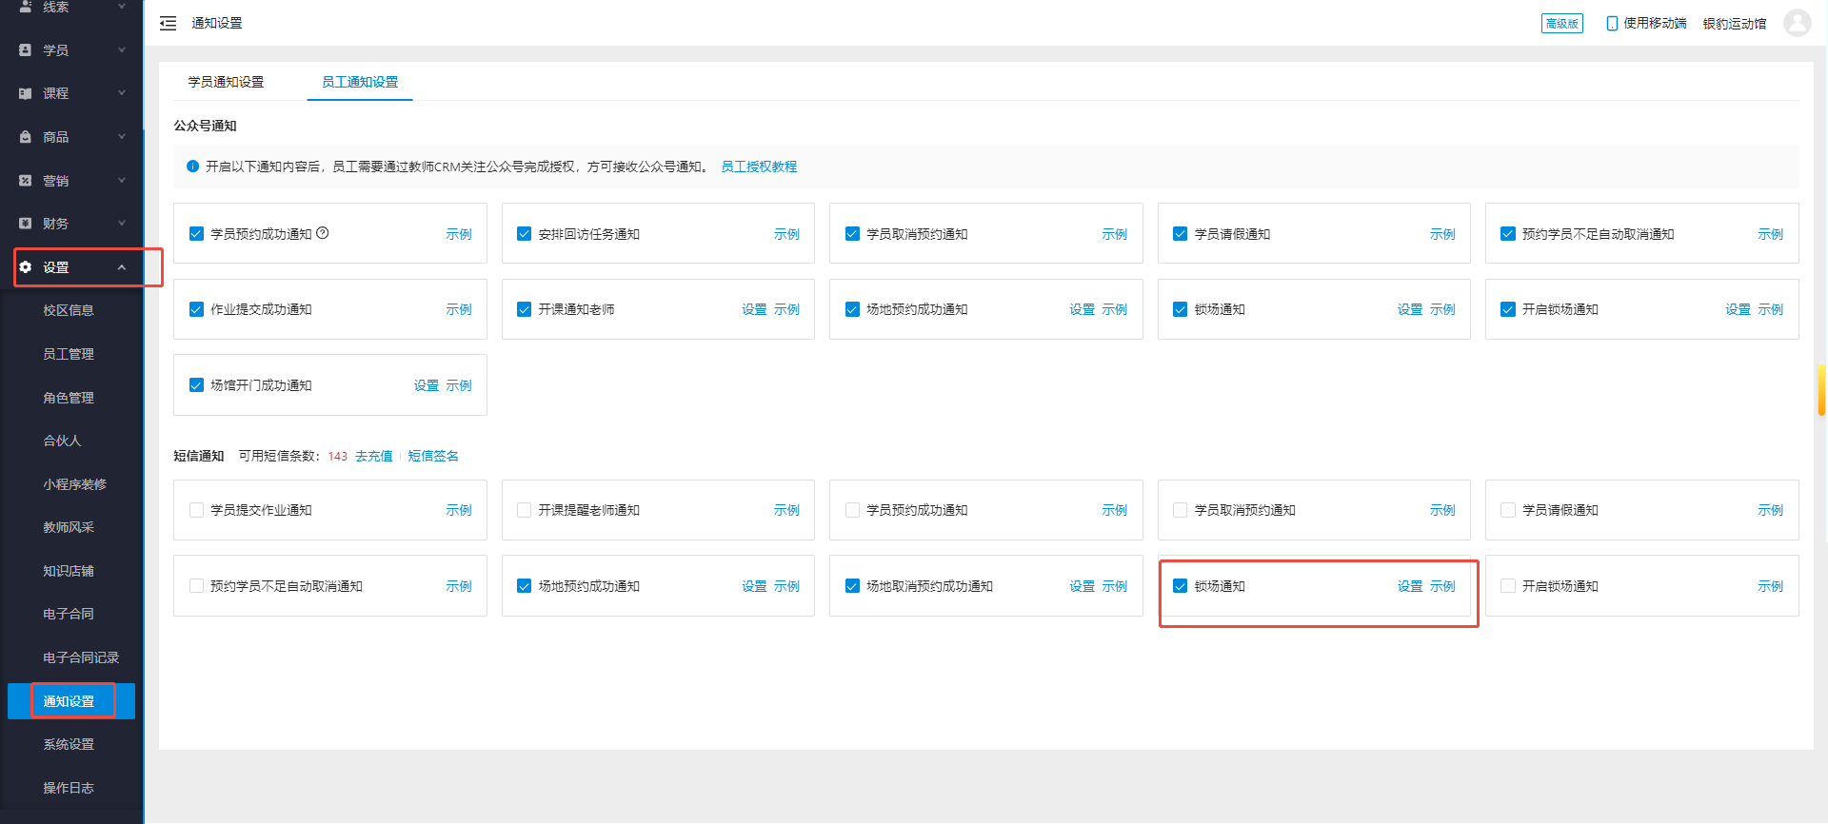Open 教师风采 in sidebar
Image resolution: width=1828 pixels, height=824 pixels.
click(69, 527)
